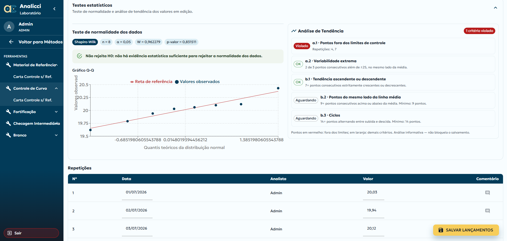Expand the Fortificação menu
The image size is (507, 241).
pos(56,112)
